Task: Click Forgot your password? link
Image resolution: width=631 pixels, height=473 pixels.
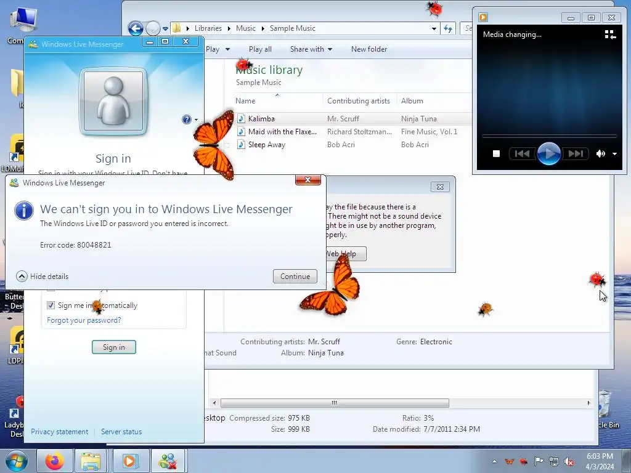Action: 84,320
